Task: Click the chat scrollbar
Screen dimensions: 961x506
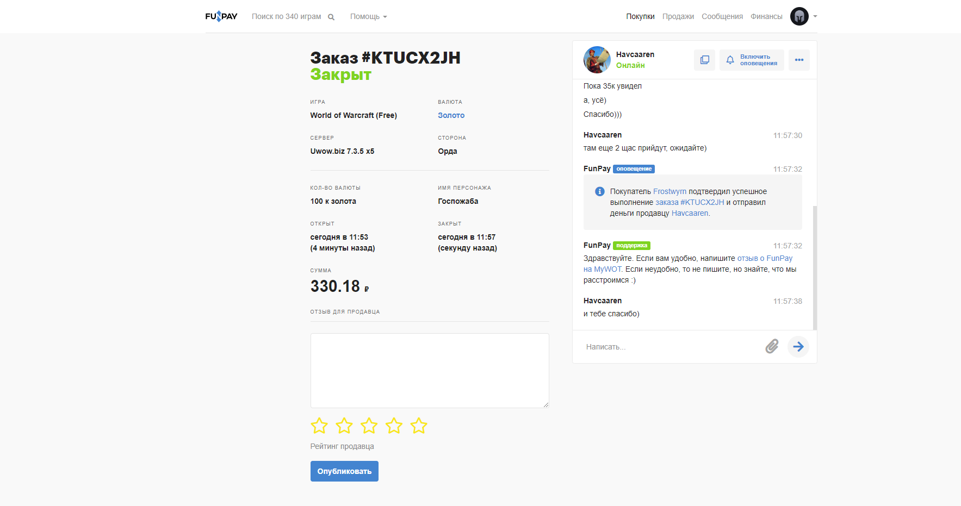Action: coord(815,267)
